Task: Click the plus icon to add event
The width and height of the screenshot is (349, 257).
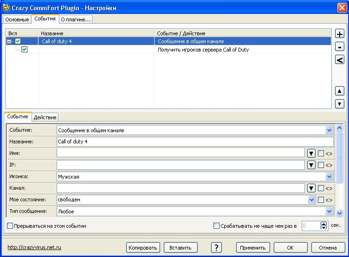Action: pos(339,34)
